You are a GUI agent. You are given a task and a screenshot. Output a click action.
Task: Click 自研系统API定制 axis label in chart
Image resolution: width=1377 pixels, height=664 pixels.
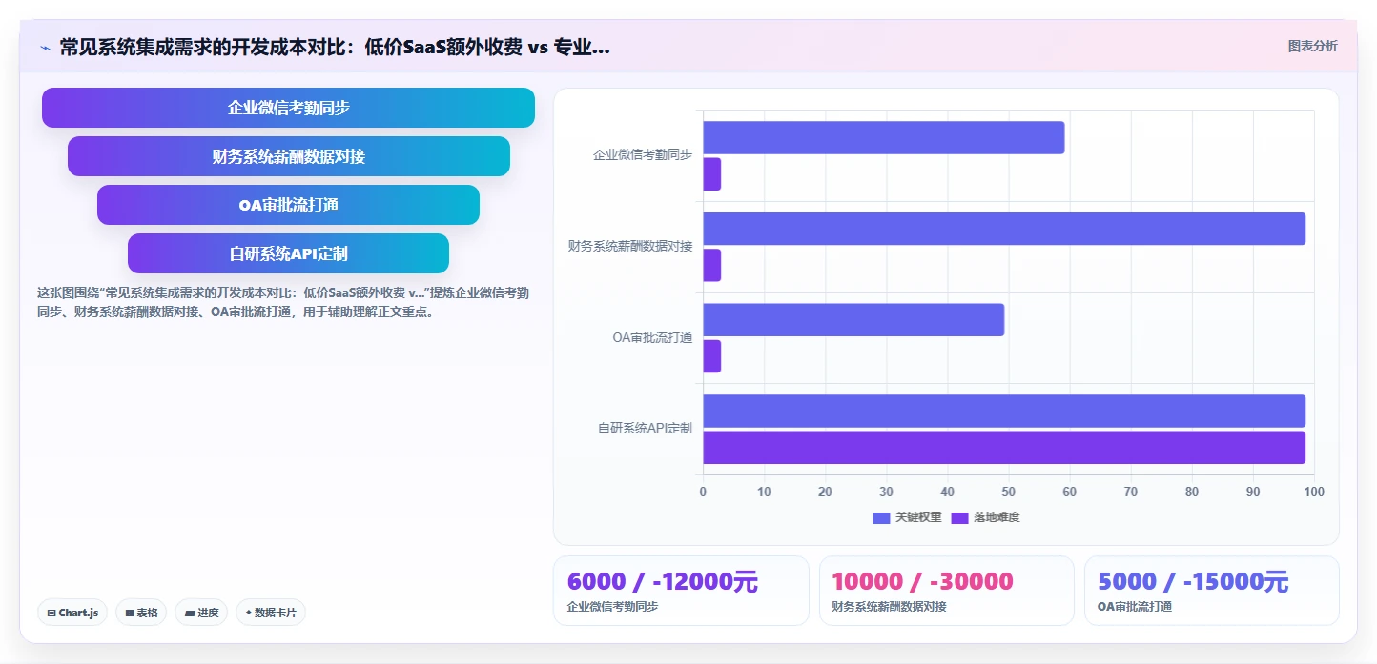646,429
